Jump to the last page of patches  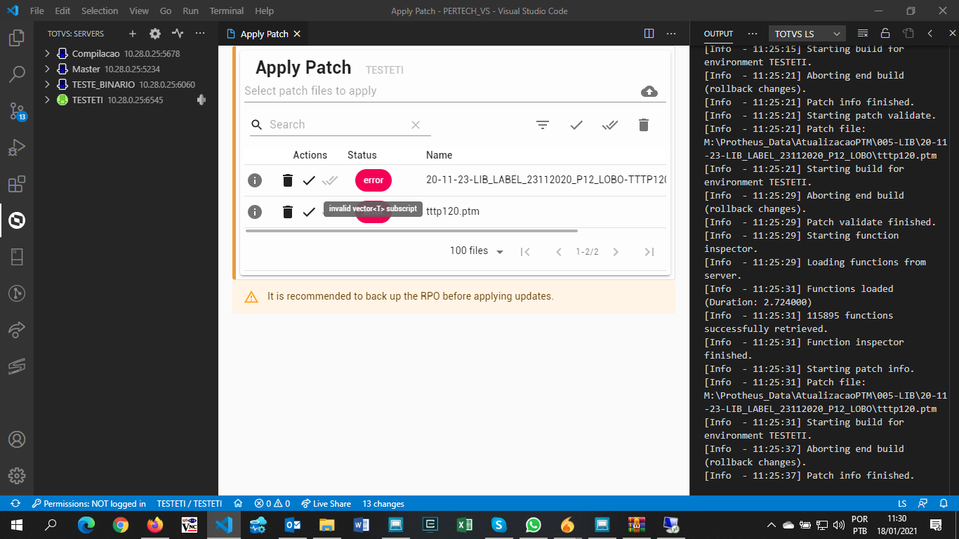coord(649,252)
